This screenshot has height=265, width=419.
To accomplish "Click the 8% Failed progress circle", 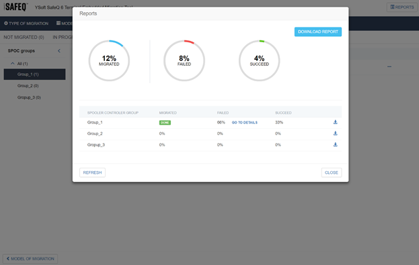I will pyautogui.click(x=184, y=61).
